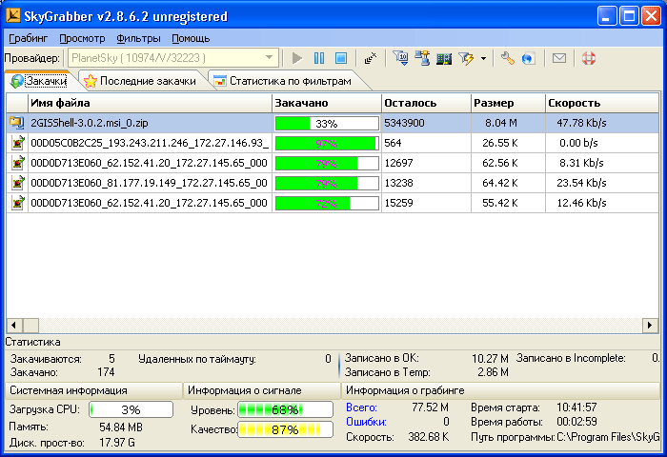The height and width of the screenshot is (457, 667).
Task: Click the 33% progress bar
Action: point(327,123)
